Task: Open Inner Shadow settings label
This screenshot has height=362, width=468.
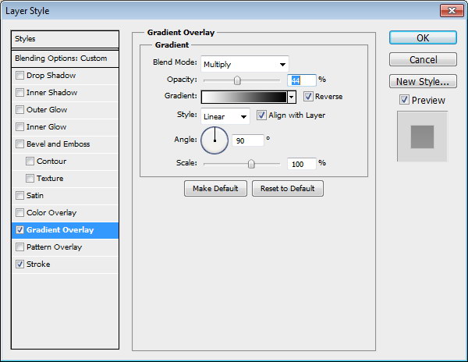Action: [x=52, y=93]
